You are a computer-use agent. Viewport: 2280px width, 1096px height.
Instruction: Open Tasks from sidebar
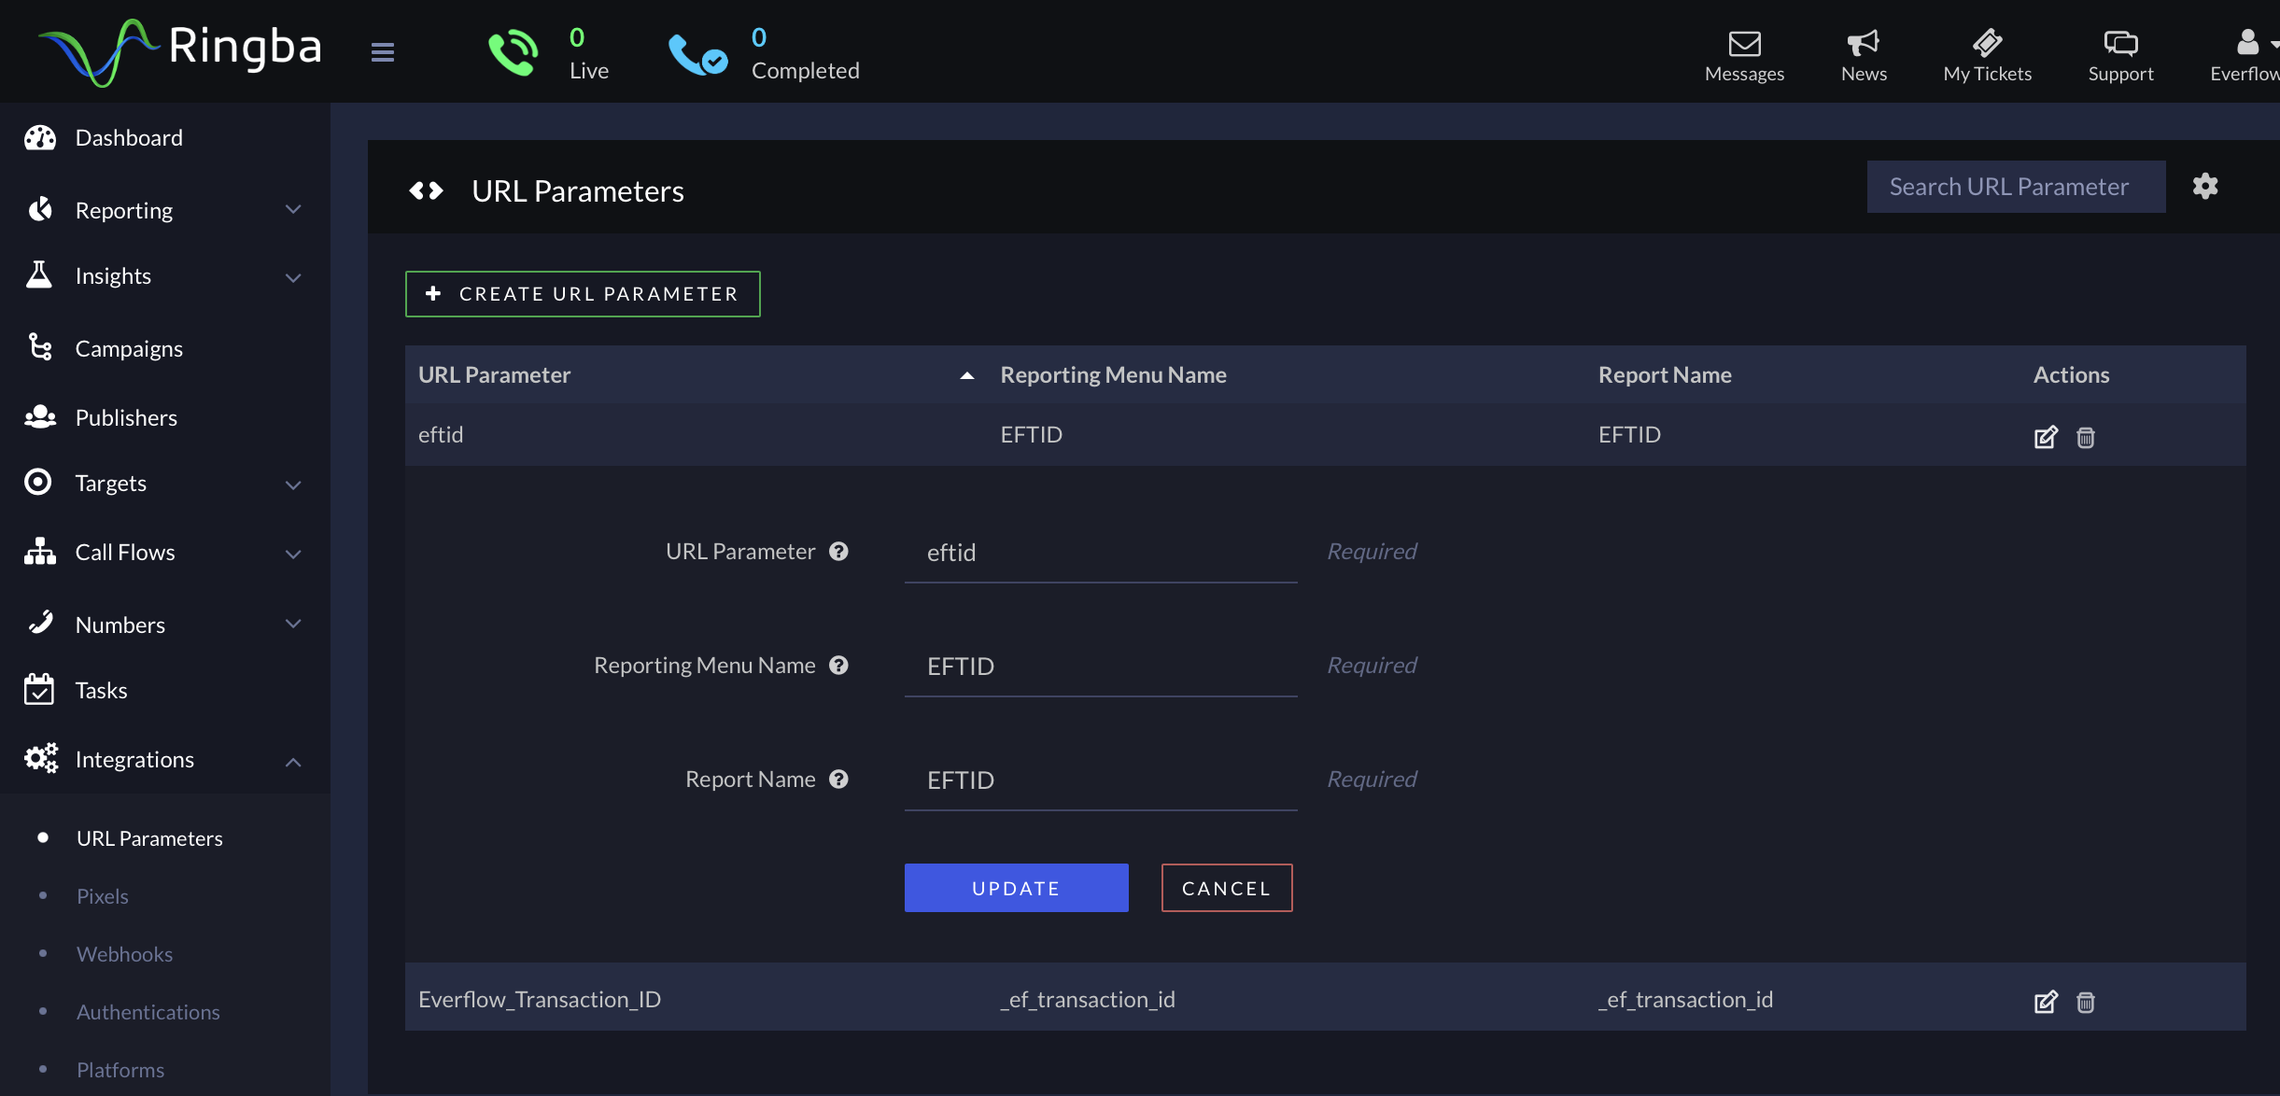(101, 690)
